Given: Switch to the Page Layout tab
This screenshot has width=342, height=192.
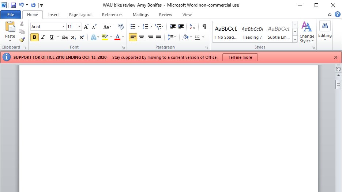Looking at the screenshot, I should click(x=80, y=15).
